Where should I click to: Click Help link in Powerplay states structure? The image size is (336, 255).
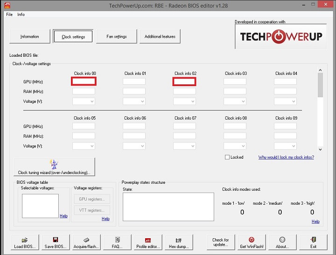point(315,221)
